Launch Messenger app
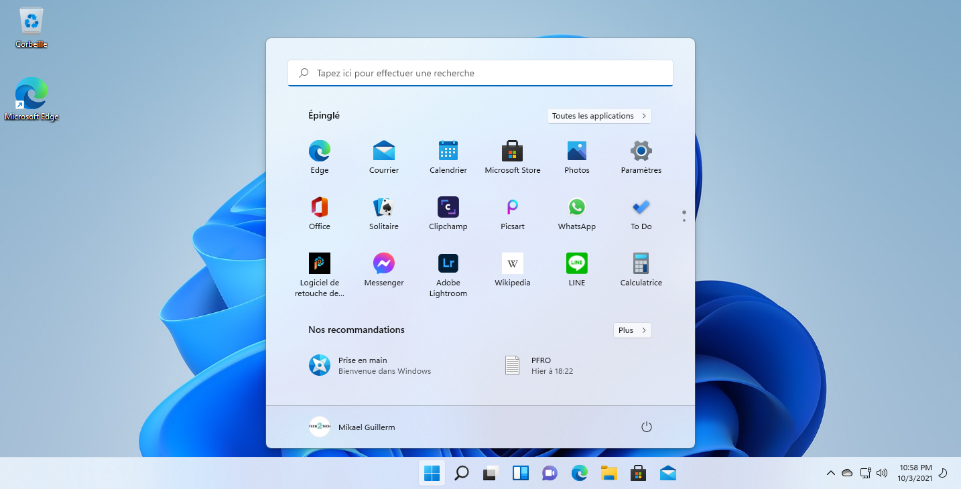 point(384,269)
